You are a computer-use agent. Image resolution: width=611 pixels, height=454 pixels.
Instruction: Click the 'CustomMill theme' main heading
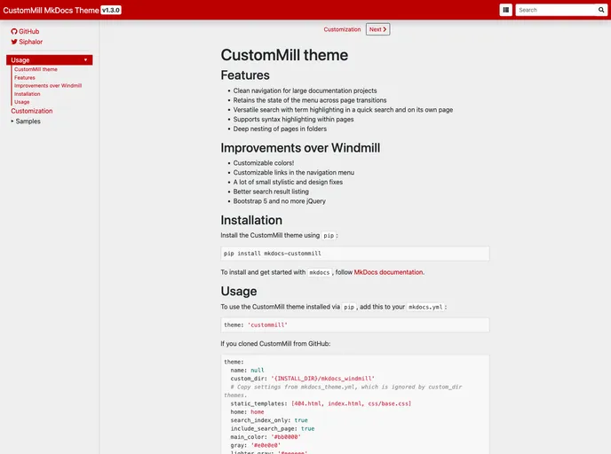pyautogui.click(x=284, y=55)
